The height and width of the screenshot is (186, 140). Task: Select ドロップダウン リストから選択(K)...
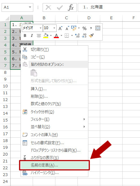point(54,150)
